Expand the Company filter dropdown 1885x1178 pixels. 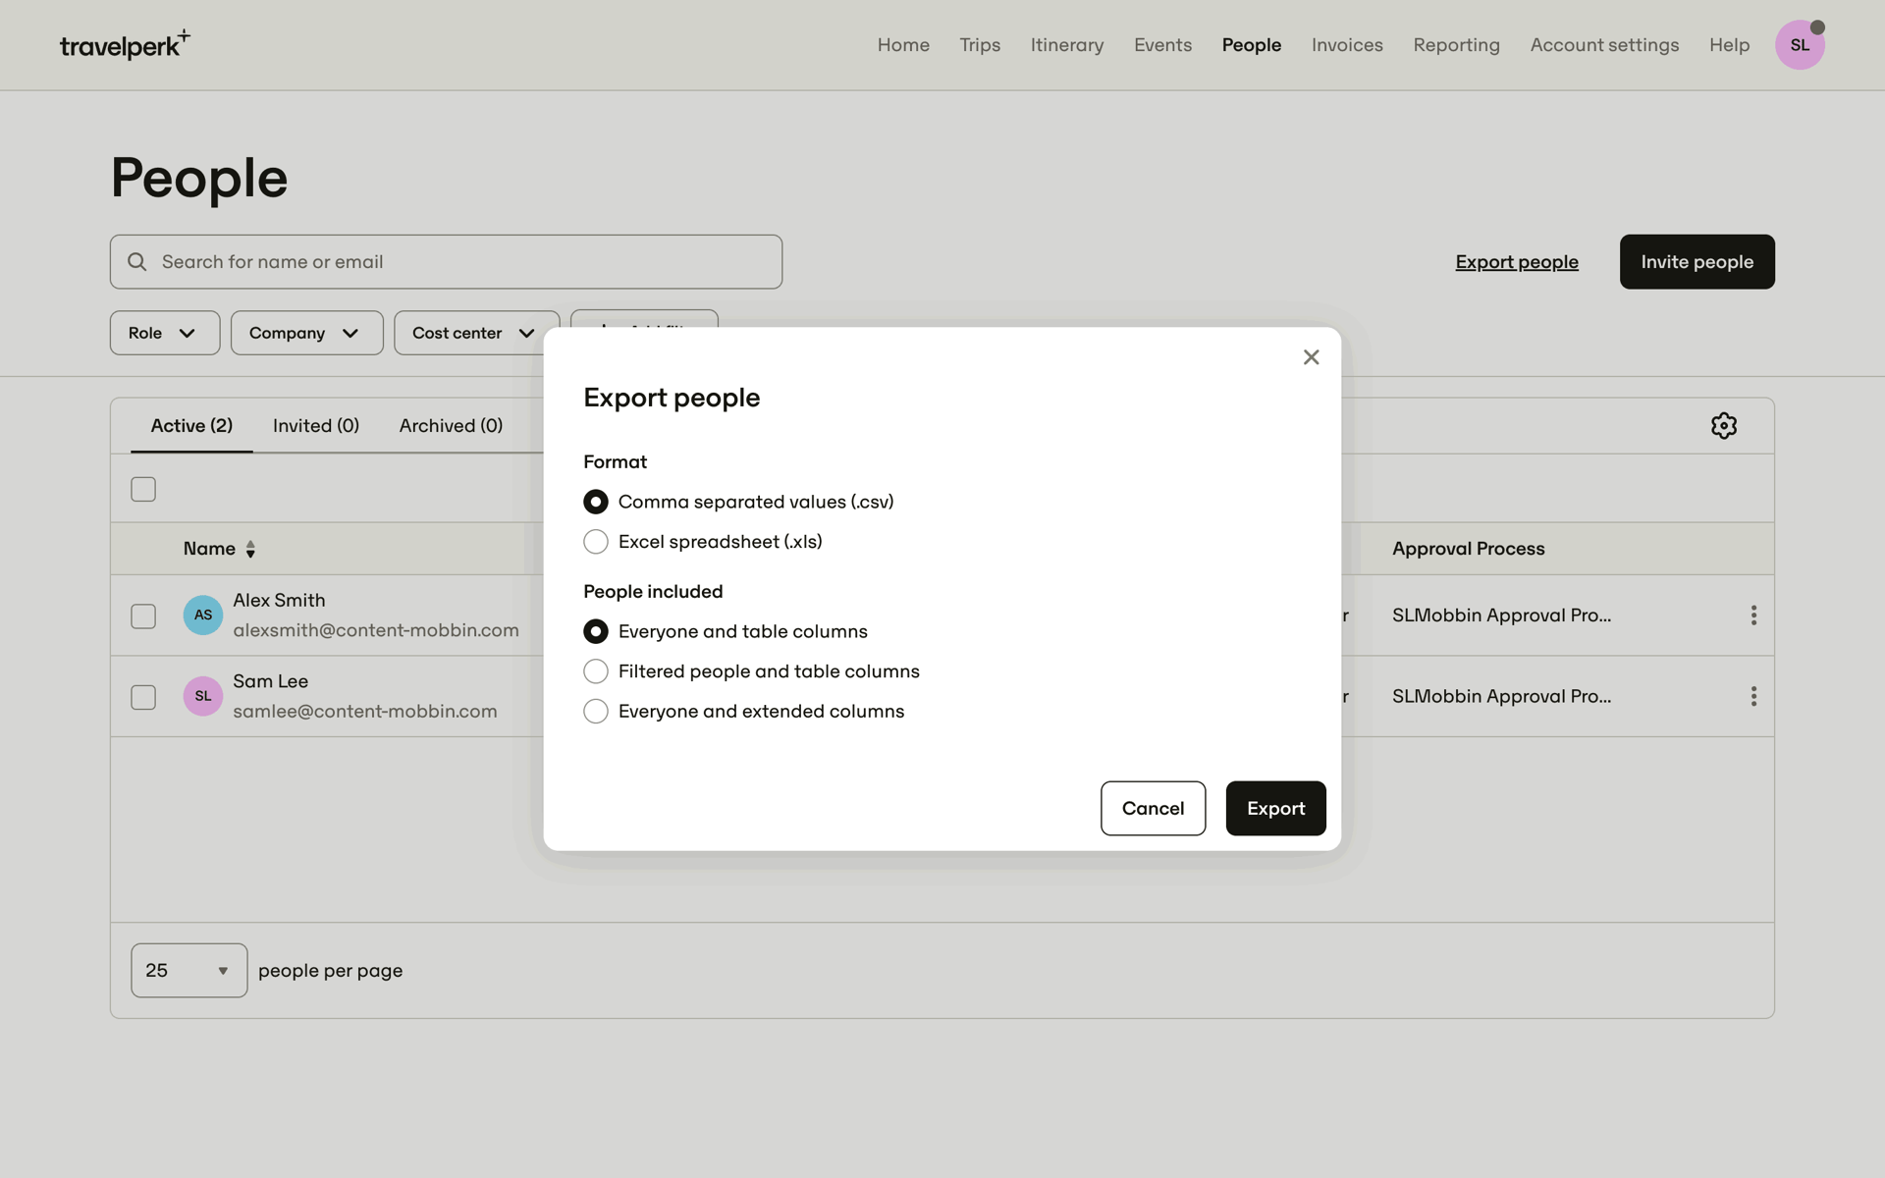(x=306, y=333)
